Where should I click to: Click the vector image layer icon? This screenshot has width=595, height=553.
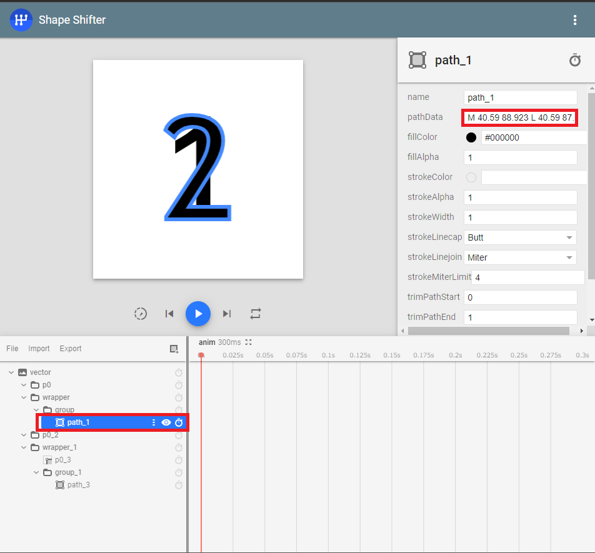22,372
